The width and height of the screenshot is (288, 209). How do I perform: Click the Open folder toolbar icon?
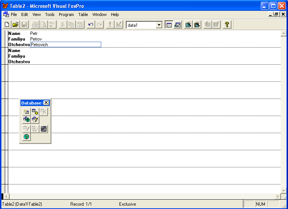click(16, 25)
